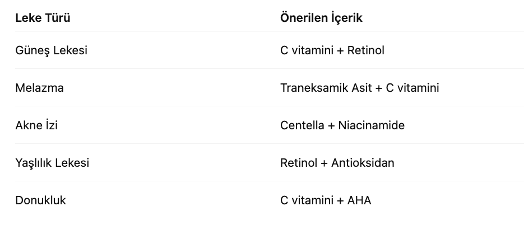The height and width of the screenshot is (239, 524).
Task: Click the word "Traneksamik" in the Melazma row
Action: [307, 88]
